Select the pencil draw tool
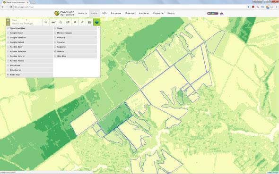Viewport: 279px width, 174px height. [82, 22]
